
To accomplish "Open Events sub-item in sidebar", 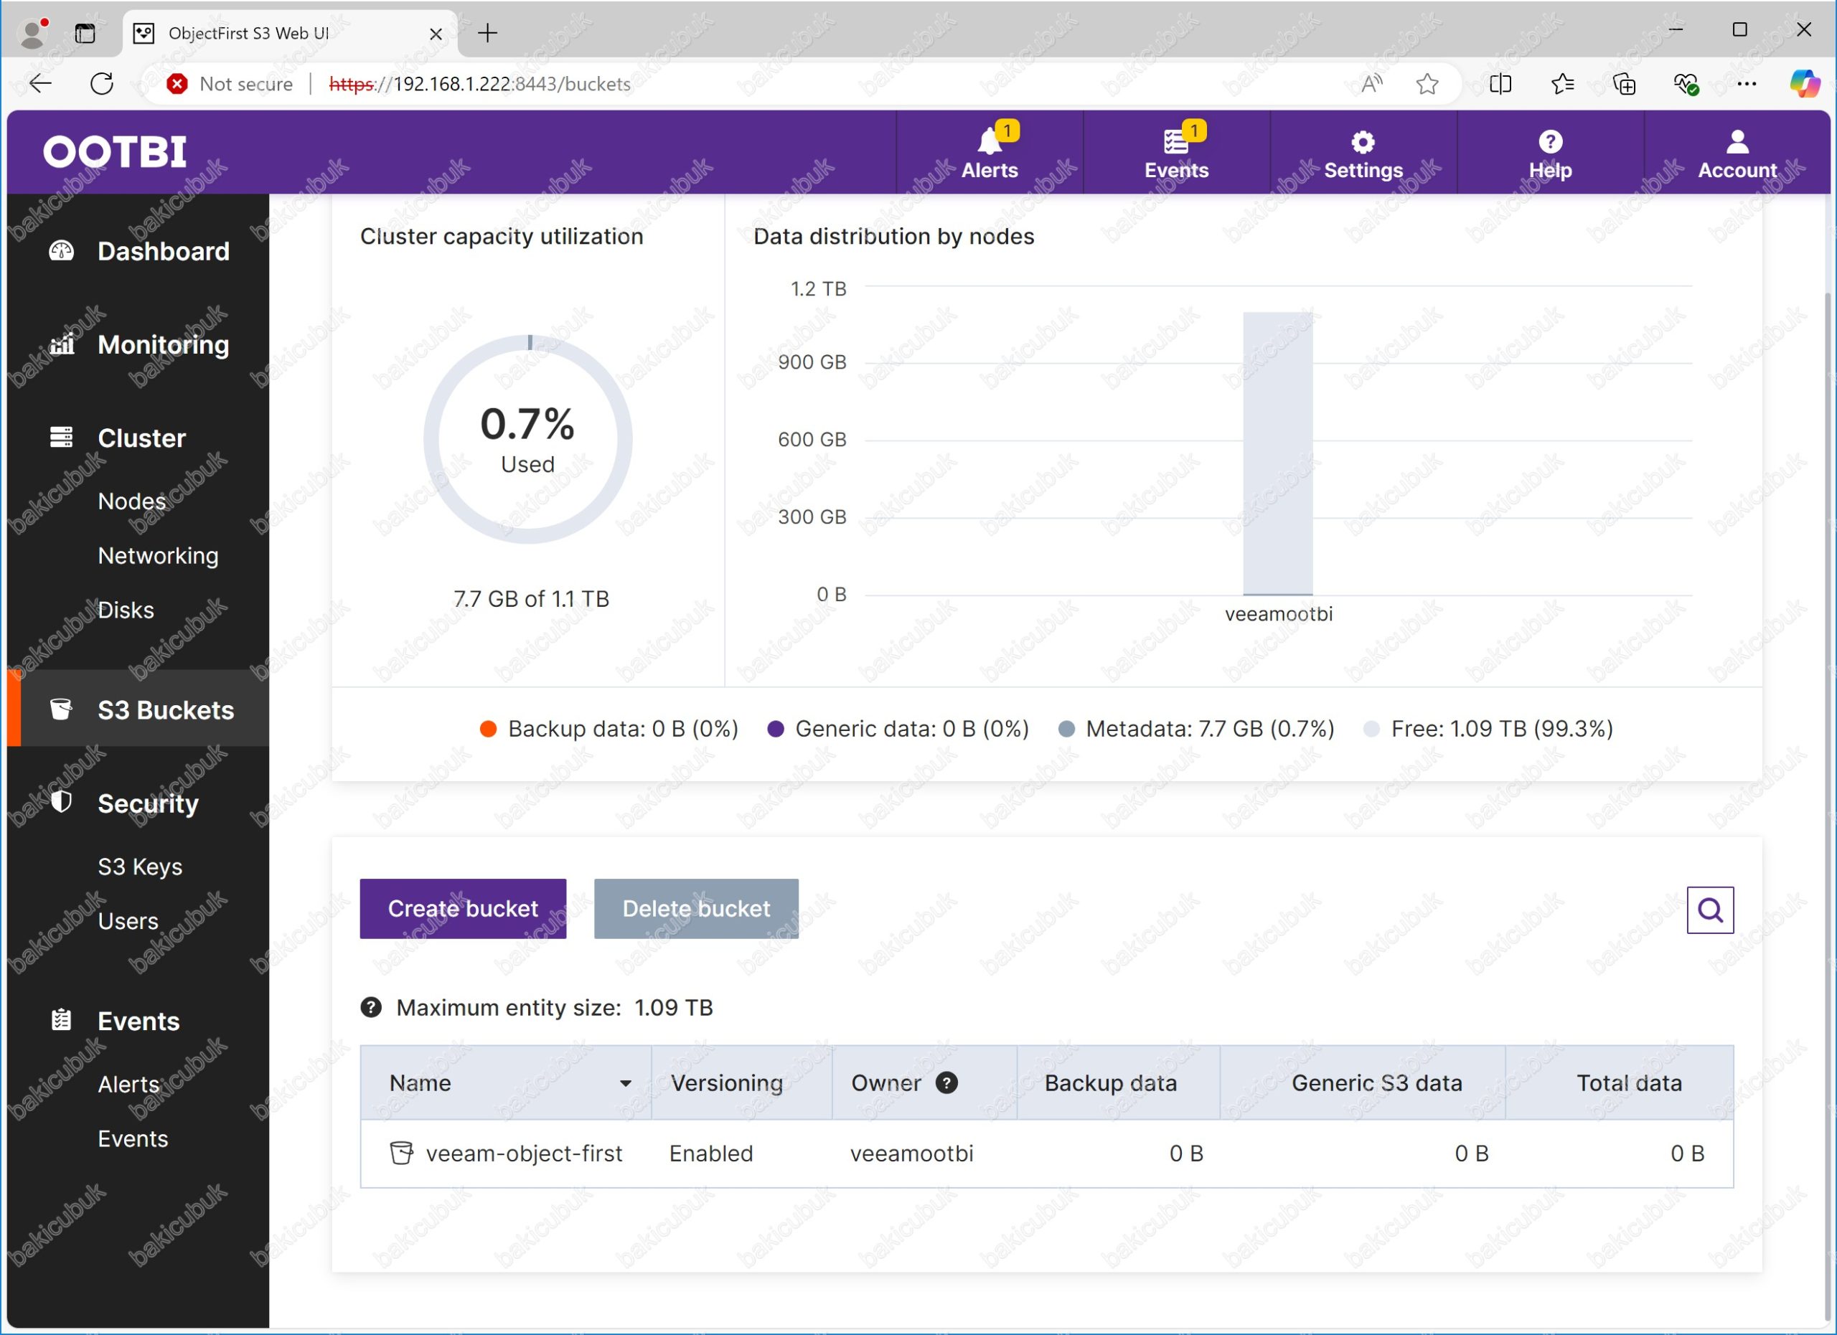I will point(133,1138).
